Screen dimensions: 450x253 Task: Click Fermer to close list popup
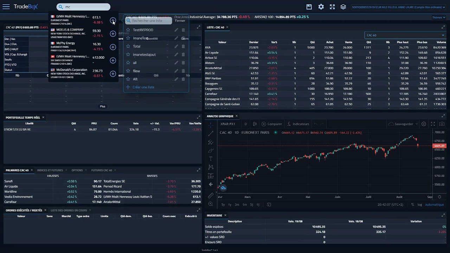point(180,21)
